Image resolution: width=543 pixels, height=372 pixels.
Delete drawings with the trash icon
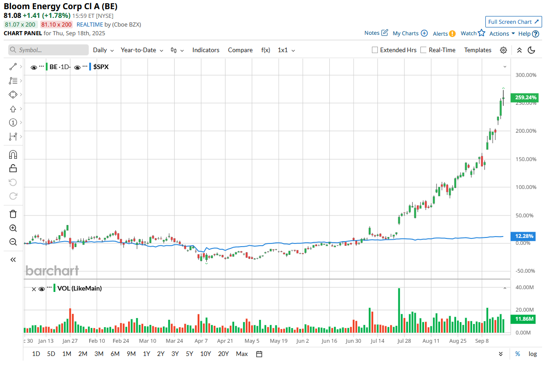[13, 214]
